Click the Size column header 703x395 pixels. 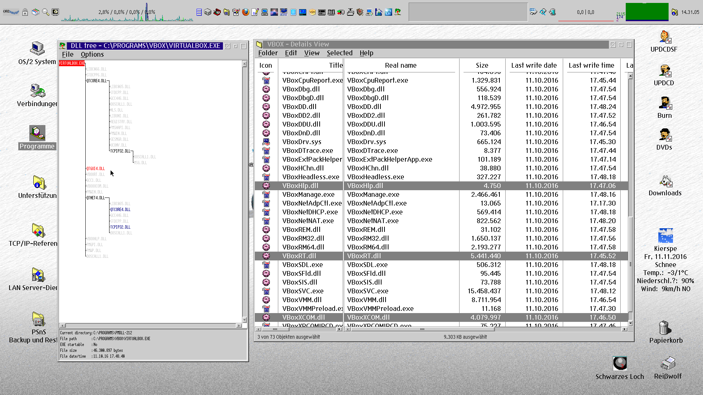pos(482,65)
